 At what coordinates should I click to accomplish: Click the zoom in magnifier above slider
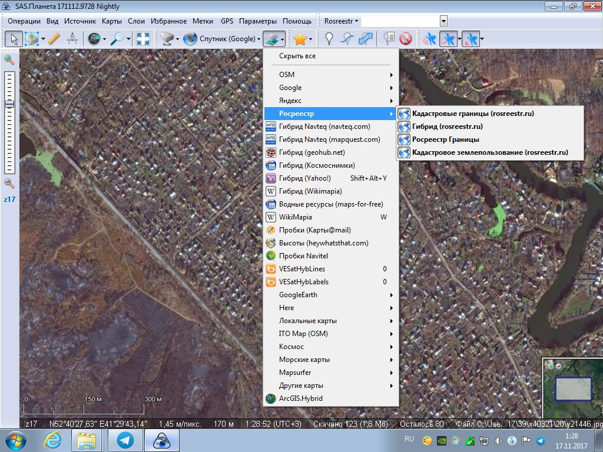(9, 60)
